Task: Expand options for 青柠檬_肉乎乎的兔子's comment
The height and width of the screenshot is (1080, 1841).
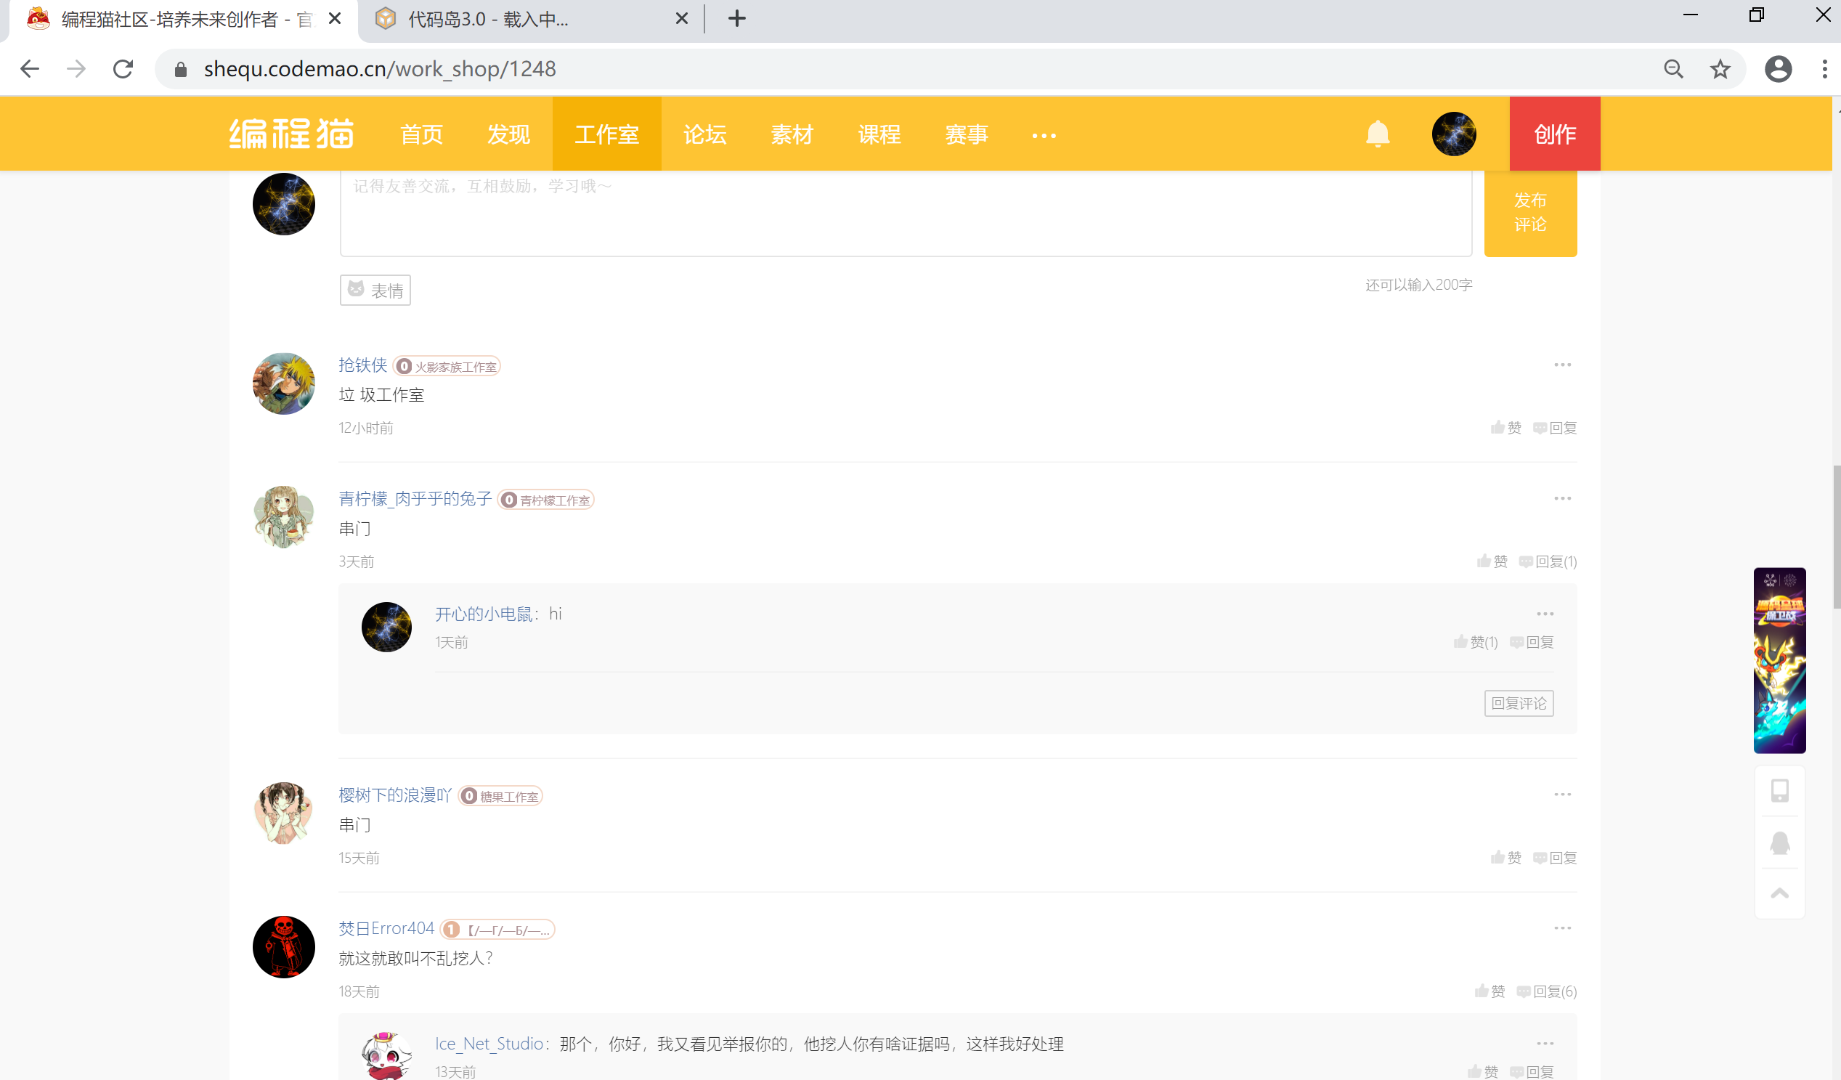Action: pos(1563,498)
